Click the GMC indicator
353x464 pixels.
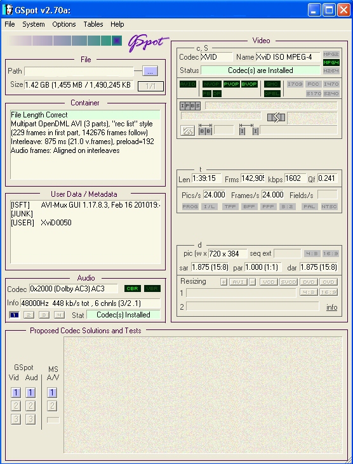(x=272, y=84)
